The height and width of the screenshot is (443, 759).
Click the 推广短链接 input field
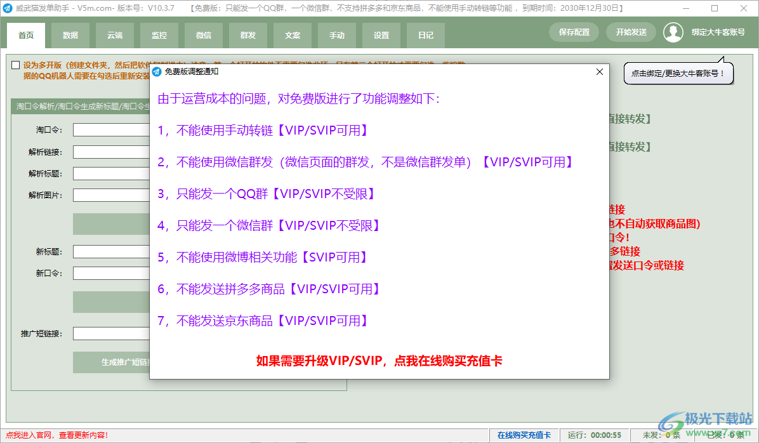[x=112, y=334]
